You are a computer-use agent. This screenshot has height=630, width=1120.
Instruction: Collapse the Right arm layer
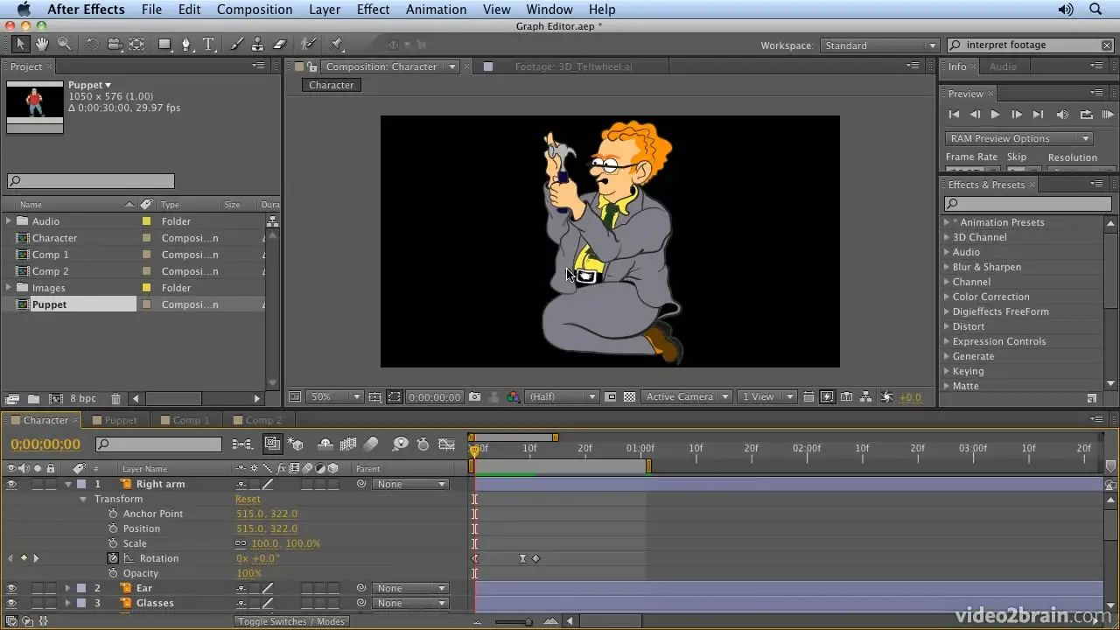click(68, 484)
